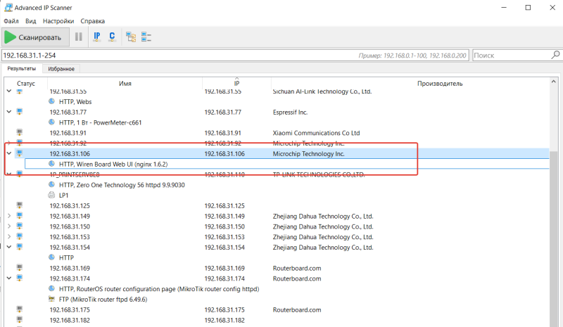The height and width of the screenshot is (327, 563).
Task: Click the globe icon of the plain HTTP entry
Action: click(x=51, y=257)
